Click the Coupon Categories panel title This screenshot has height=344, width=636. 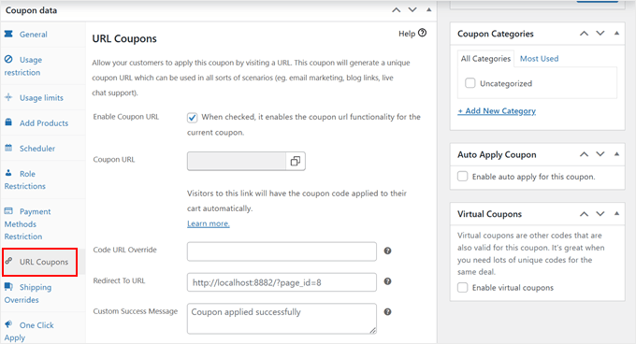pyautogui.click(x=496, y=34)
